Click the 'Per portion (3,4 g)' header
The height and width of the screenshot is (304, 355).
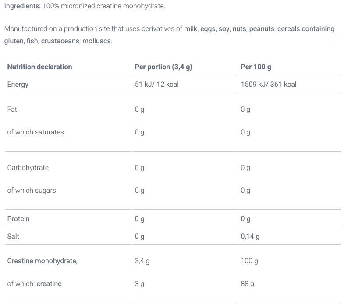point(163,67)
